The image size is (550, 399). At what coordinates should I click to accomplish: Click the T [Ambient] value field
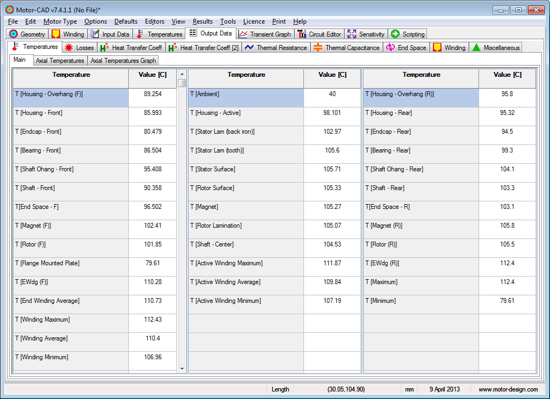pos(332,94)
